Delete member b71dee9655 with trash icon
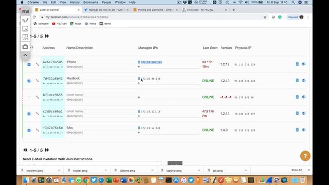 297,97
